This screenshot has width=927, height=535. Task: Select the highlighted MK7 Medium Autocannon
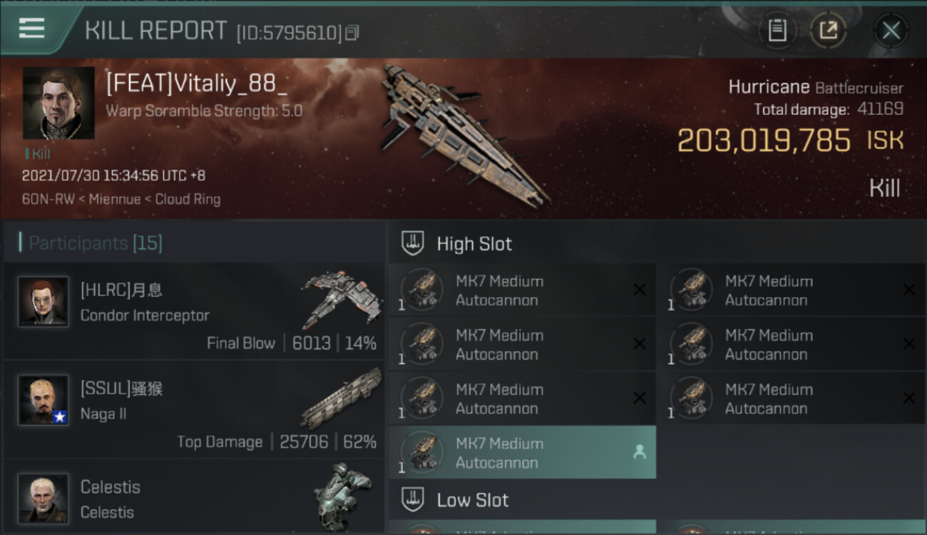click(x=522, y=452)
